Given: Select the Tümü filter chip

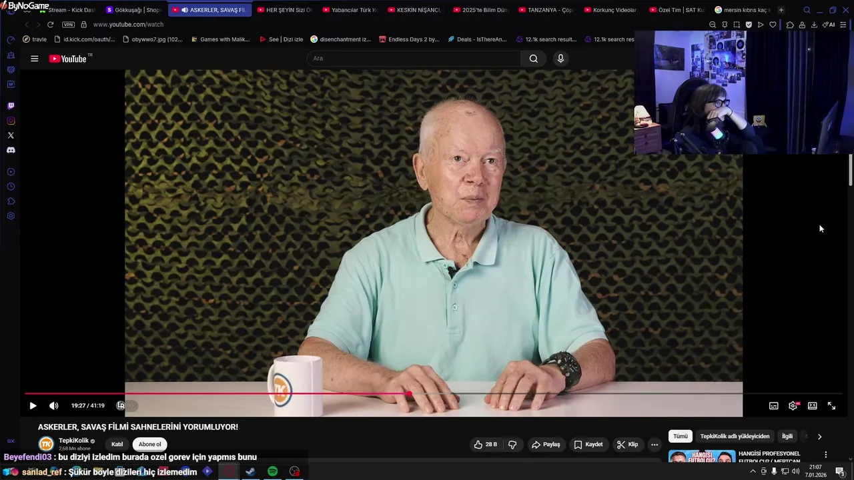Looking at the screenshot, I should click(x=680, y=437).
